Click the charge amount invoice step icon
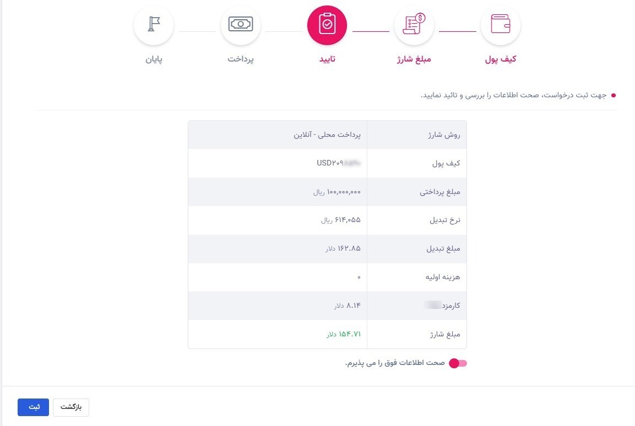Screen dimensions: 635x426 tap(414, 25)
